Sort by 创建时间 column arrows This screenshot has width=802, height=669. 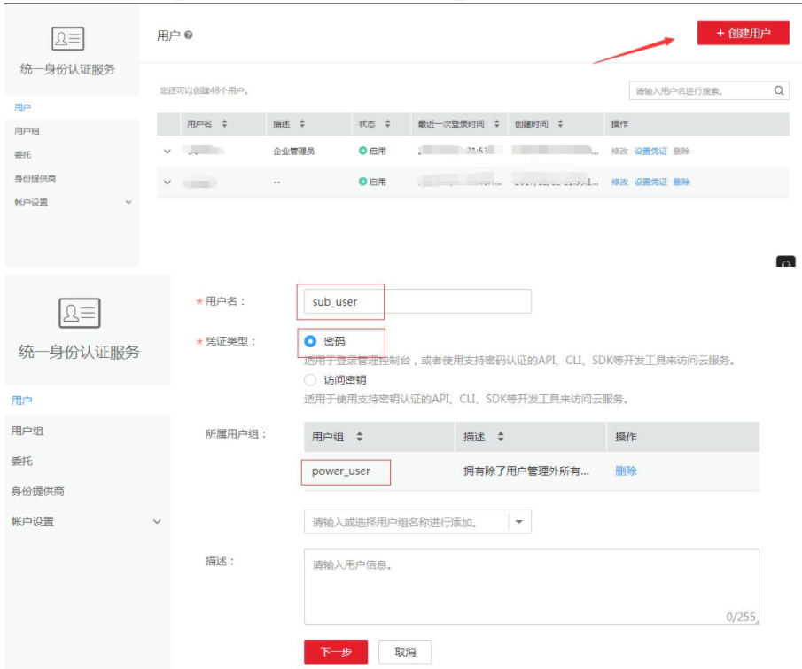tap(560, 124)
